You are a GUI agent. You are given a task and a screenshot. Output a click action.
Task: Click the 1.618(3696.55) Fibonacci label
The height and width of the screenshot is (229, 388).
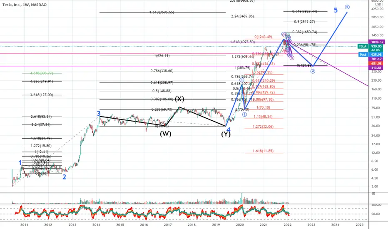[162, 12]
